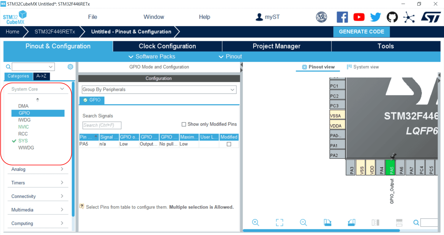This screenshot has width=444, height=235.
Task: Click the STM32CubeMX logo
Action: click(15, 17)
